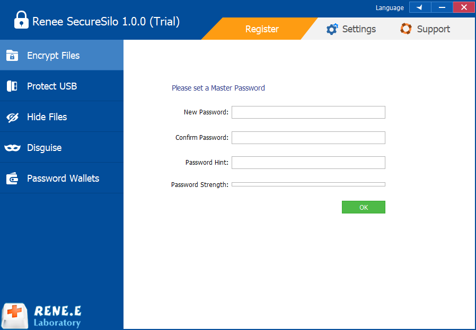Viewport: 476px width, 330px height.
Task: Click the 'Confirm Password:' label
Action: coord(201,138)
